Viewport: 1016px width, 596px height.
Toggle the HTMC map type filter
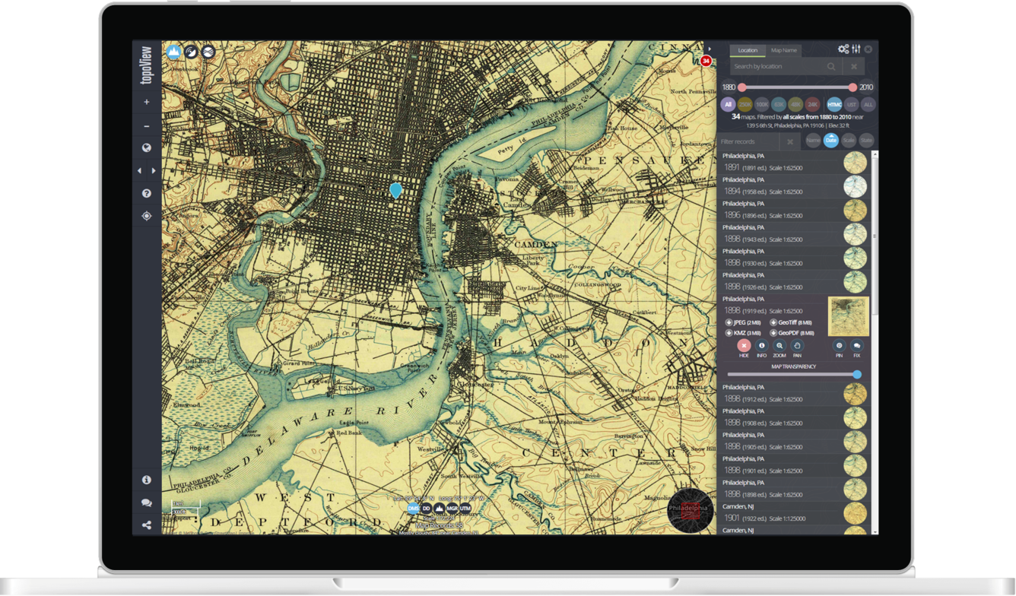(834, 105)
